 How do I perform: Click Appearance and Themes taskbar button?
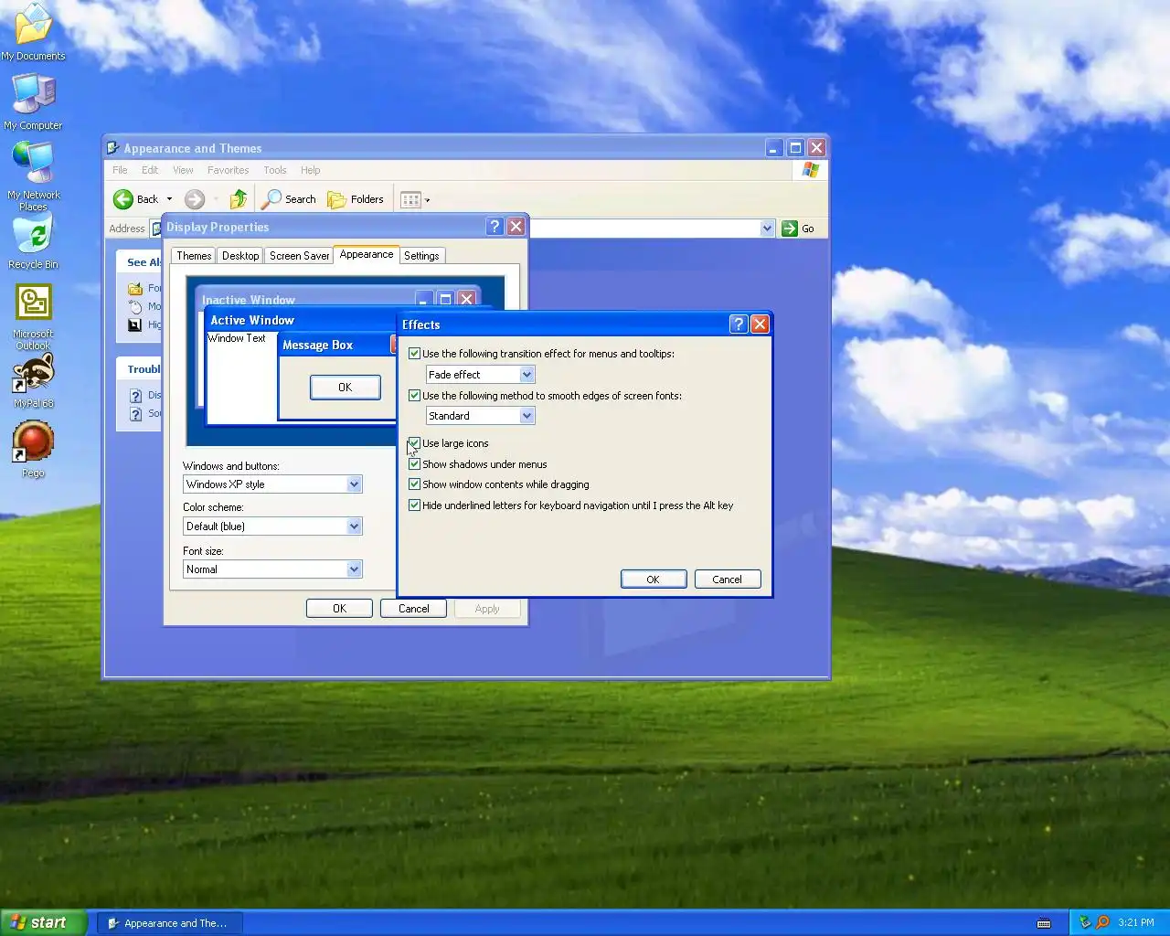170,923
